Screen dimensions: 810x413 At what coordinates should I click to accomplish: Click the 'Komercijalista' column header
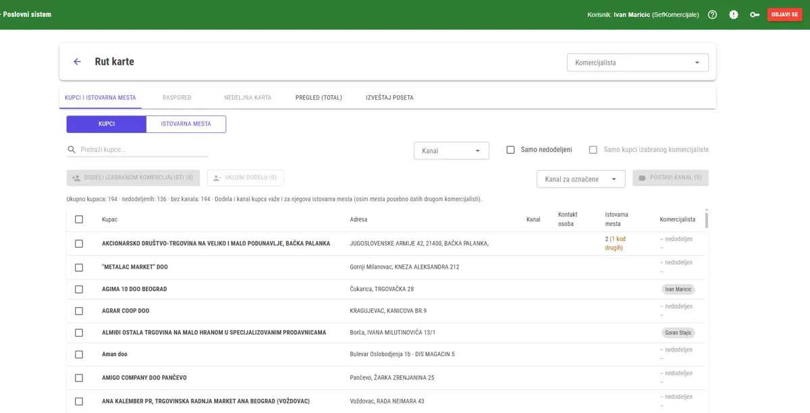[x=678, y=219]
